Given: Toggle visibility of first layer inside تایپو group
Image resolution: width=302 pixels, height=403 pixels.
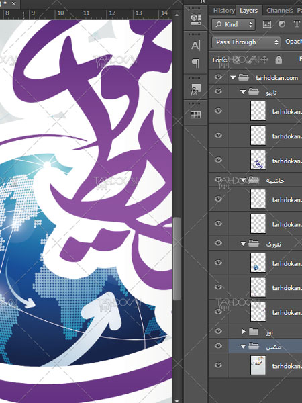Looking at the screenshot, I should (x=218, y=111).
